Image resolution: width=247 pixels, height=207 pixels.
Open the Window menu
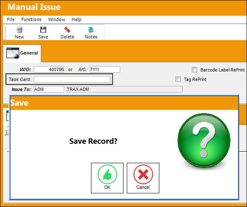tap(56, 19)
